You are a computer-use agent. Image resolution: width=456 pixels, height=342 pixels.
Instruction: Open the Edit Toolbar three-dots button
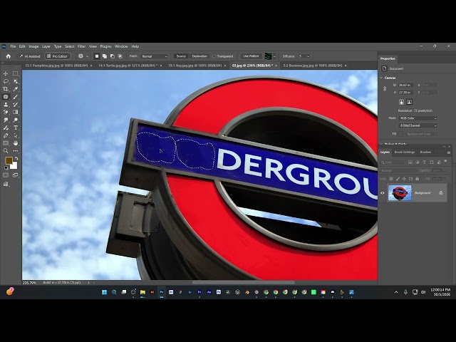(x=16, y=150)
